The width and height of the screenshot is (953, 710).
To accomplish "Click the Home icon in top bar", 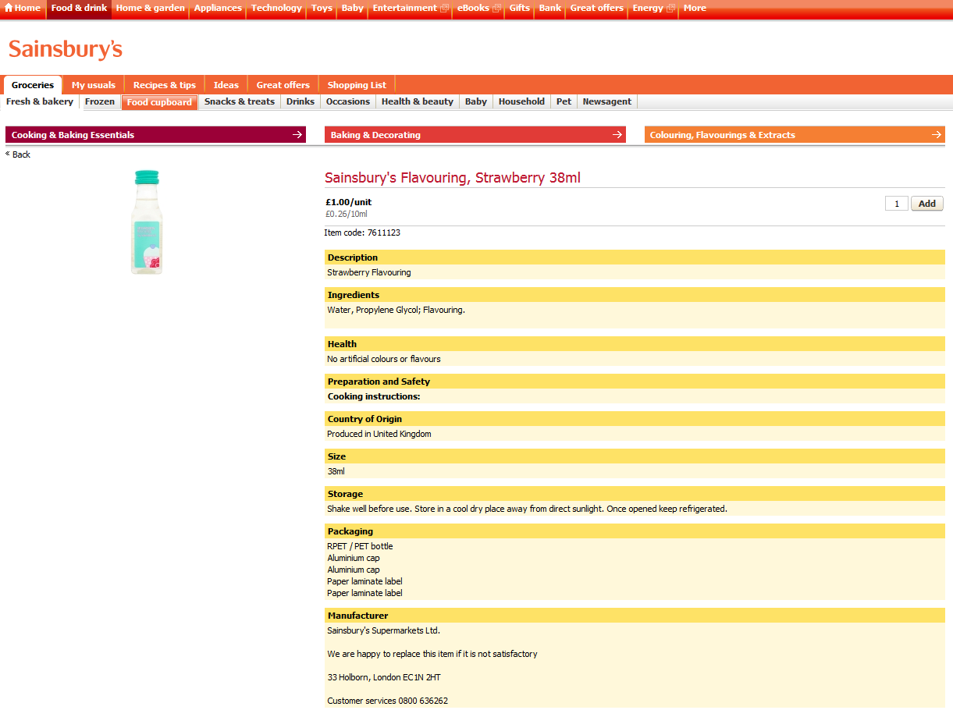I will coord(9,8).
